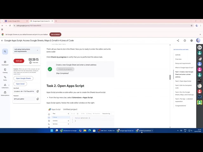Viewport: 203px width, 152px height.
Task: Dismiss the default browser notification bar
Action: coord(200,35)
